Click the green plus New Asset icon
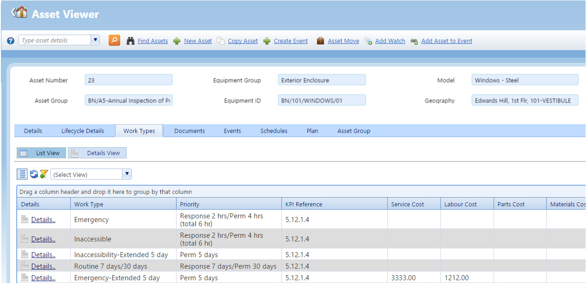This screenshot has height=283, width=586. point(177,41)
